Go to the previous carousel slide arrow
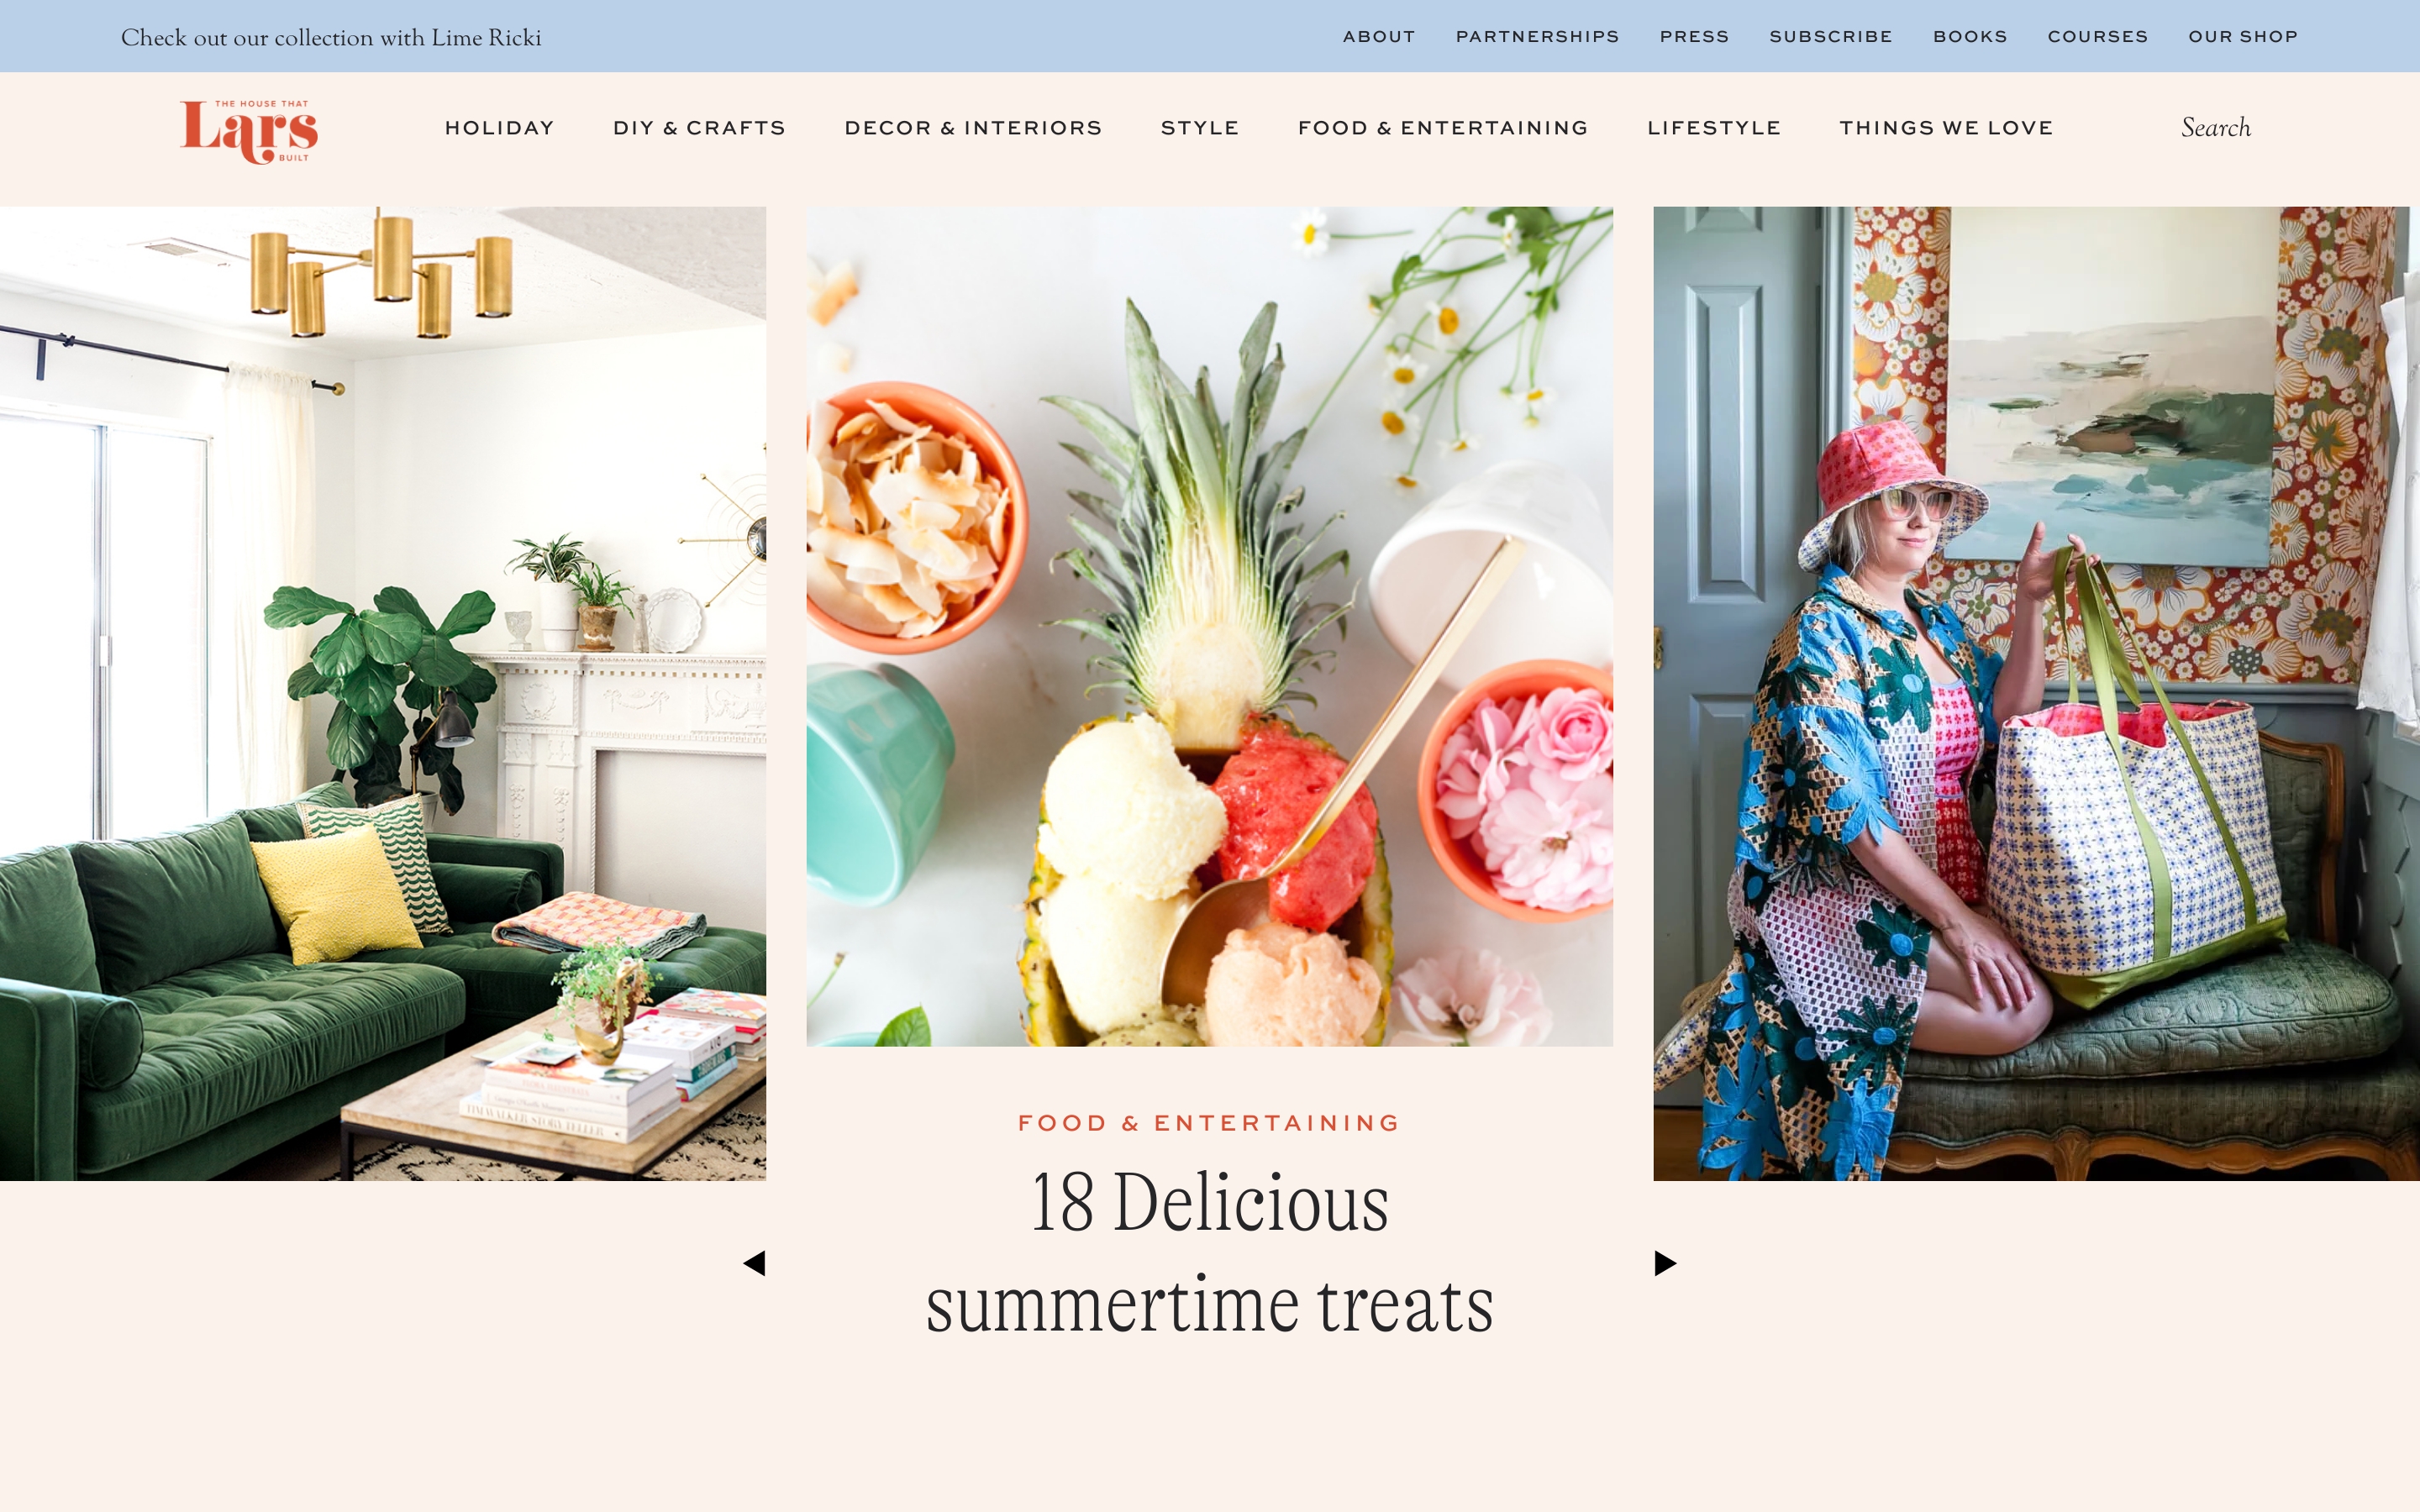The image size is (2420, 1512). click(x=754, y=1263)
